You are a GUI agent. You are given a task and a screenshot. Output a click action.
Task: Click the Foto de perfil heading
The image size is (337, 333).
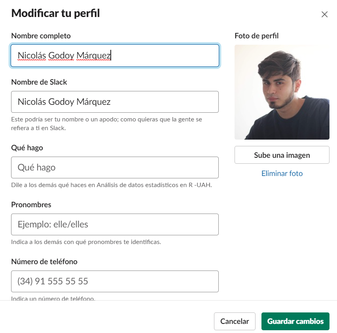(256, 36)
